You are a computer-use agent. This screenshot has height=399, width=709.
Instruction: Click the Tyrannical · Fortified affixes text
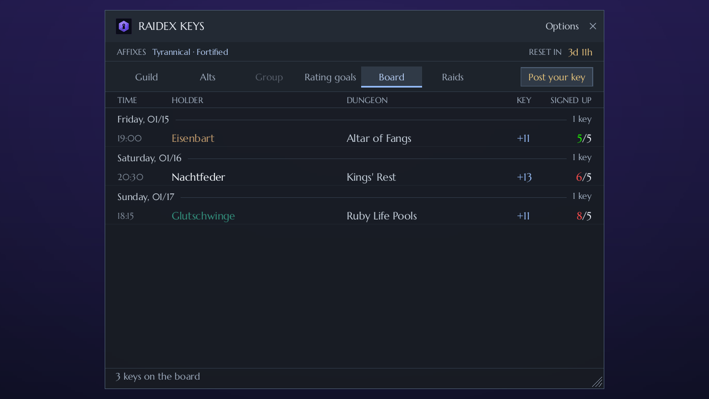coord(190,52)
